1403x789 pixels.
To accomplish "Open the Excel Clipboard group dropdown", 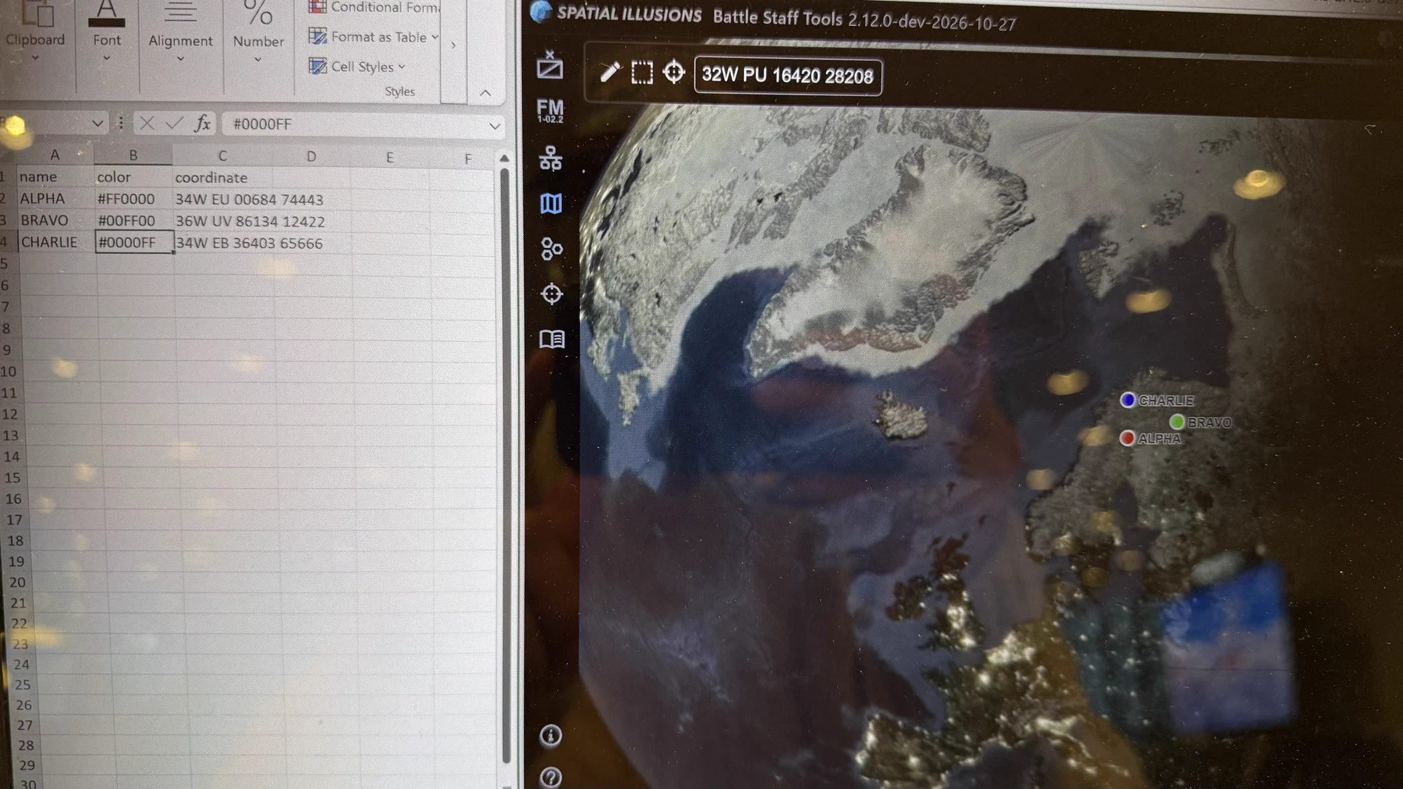I will (36, 58).
